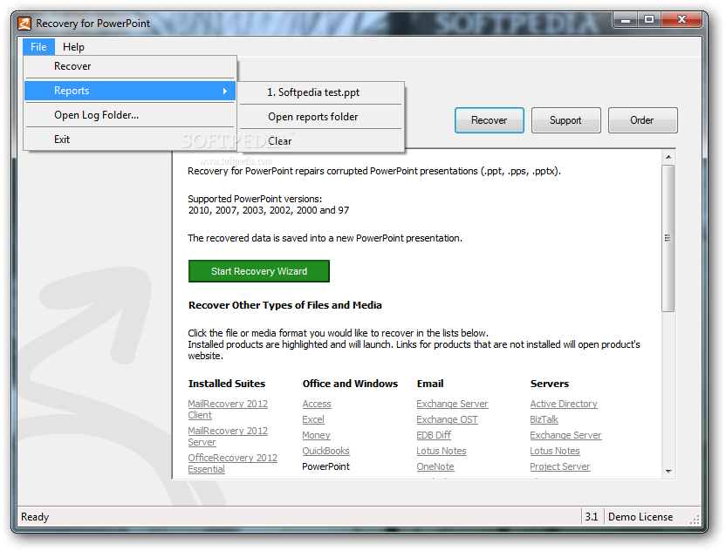Click the scrollbar up arrow

pyautogui.click(x=668, y=157)
